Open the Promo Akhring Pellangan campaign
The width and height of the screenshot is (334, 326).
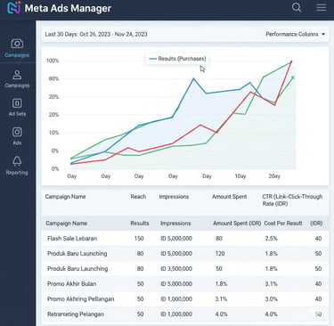(81, 299)
